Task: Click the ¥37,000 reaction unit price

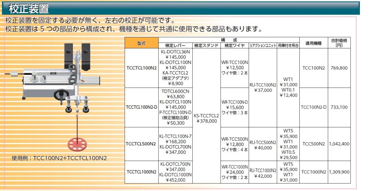Action: (x=263, y=90)
